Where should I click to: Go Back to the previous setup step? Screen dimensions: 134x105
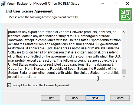[75, 98]
